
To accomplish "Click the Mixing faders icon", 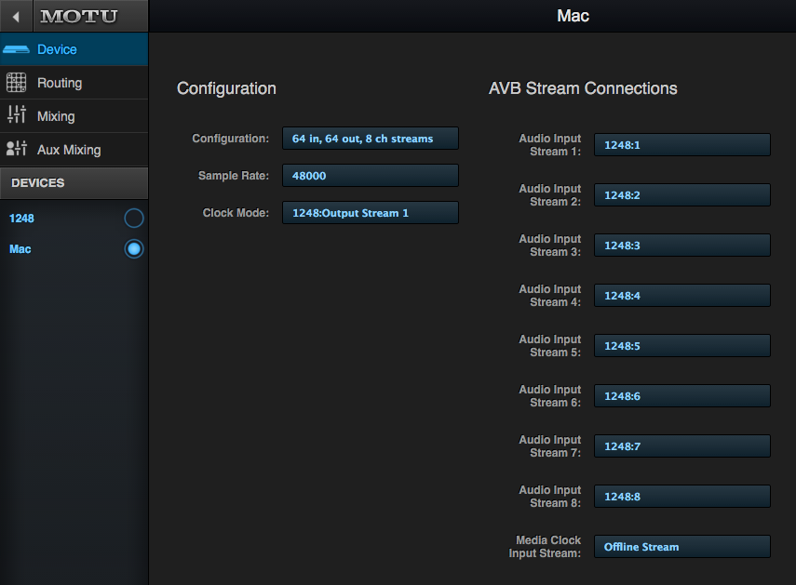I will pos(16,114).
